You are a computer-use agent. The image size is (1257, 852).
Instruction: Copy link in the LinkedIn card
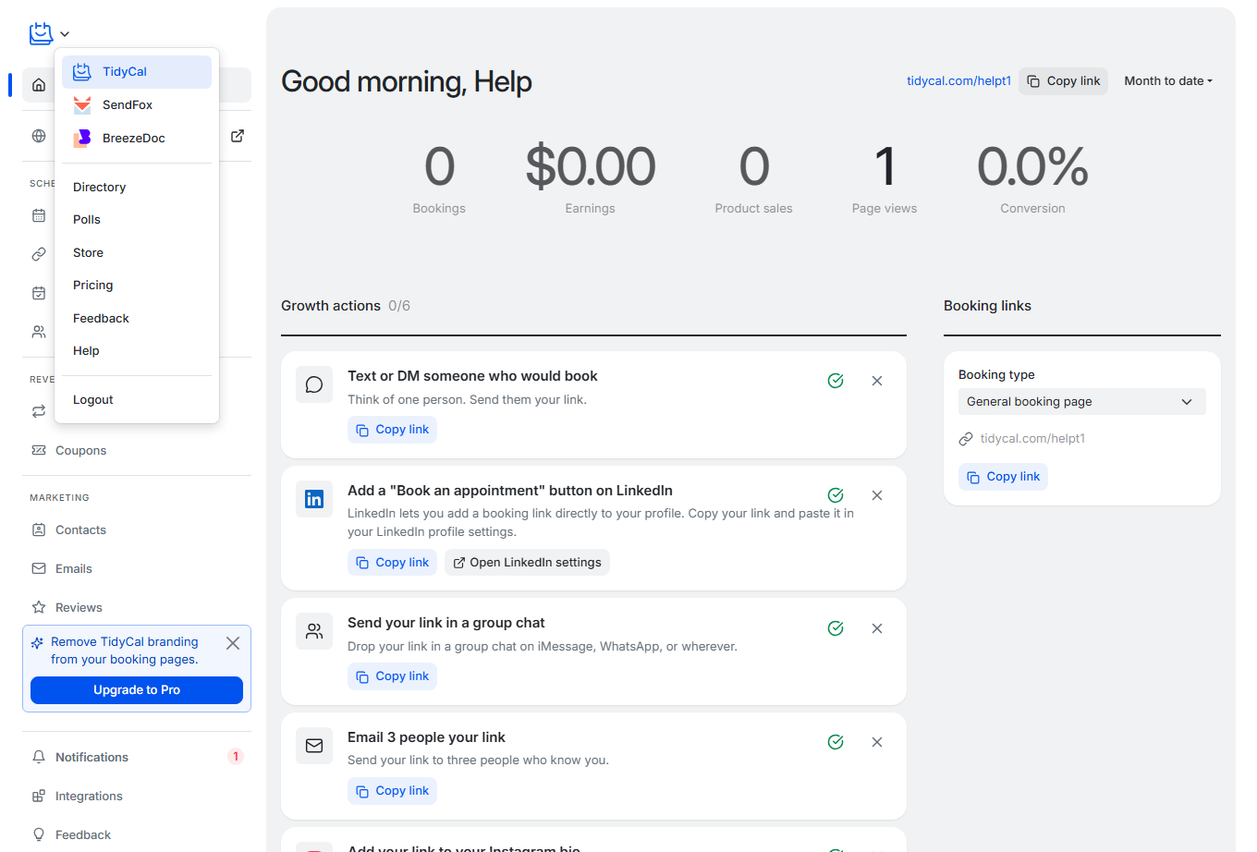392,563
